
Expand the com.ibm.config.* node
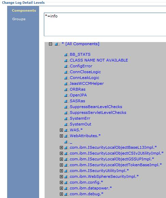[x=61, y=182]
